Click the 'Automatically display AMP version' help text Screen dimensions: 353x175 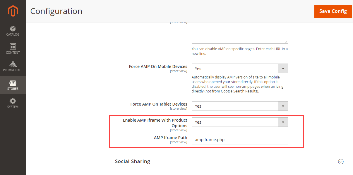(x=238, y=84)
